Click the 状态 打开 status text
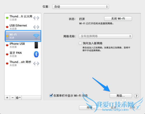145x114 pixels. pyautogui.click(x=82, y=19)
